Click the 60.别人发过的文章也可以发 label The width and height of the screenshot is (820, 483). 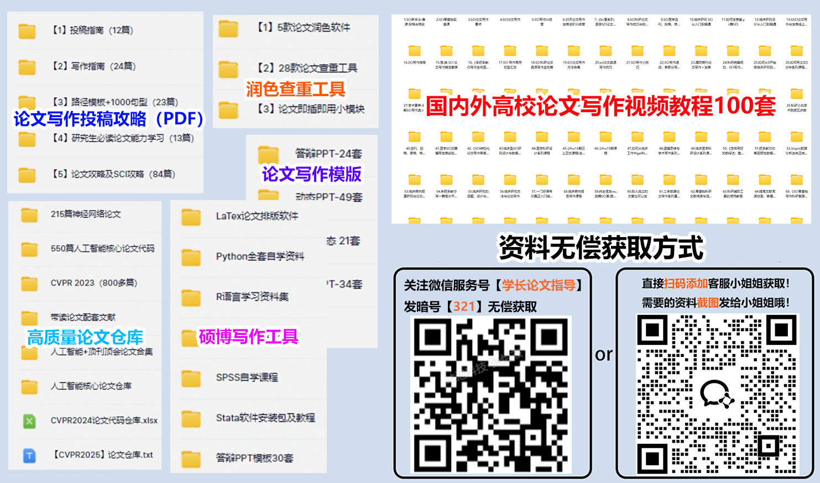point(638,193)
